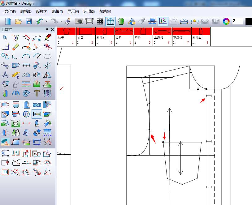Open the 文件(F) menu
The width and height of the screenshot is (252, 205).
click(10, 11)
